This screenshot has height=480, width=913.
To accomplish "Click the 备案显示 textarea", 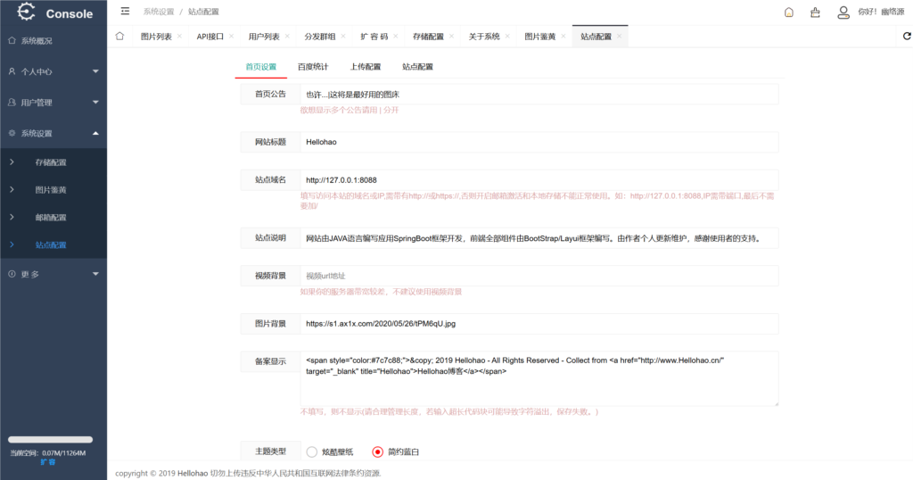I will coord(539,378).
